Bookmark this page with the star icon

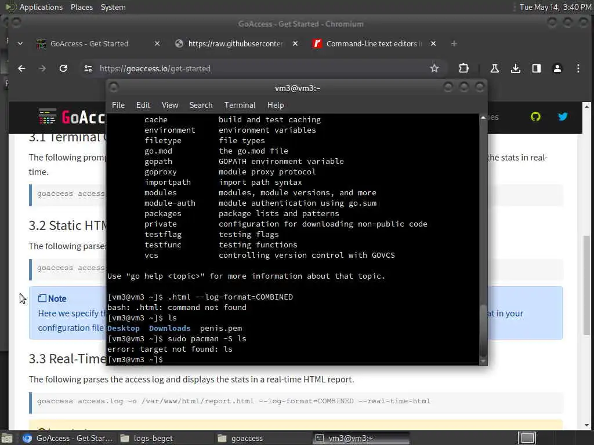click(434, 68)
